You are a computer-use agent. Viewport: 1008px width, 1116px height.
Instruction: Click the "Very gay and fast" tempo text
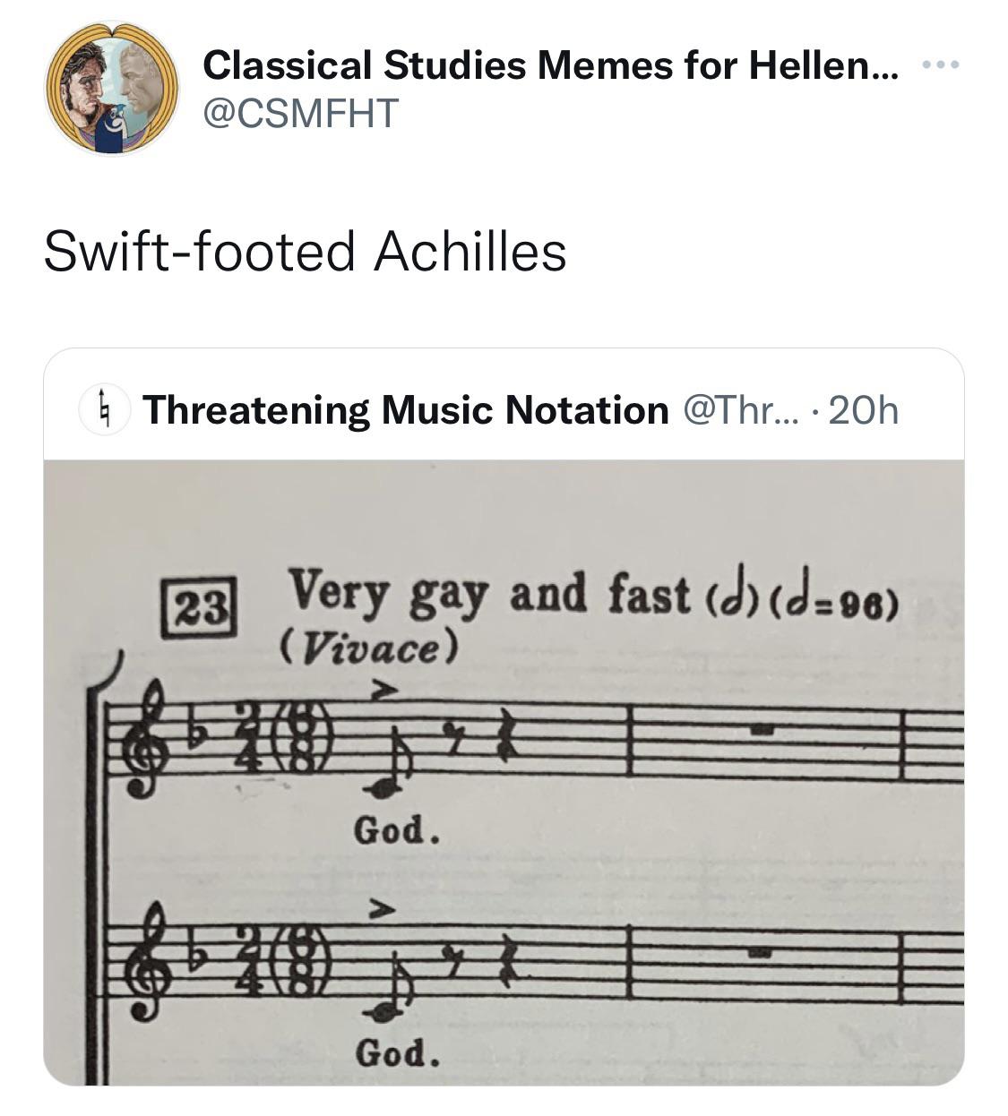click(x=489, y=594)
